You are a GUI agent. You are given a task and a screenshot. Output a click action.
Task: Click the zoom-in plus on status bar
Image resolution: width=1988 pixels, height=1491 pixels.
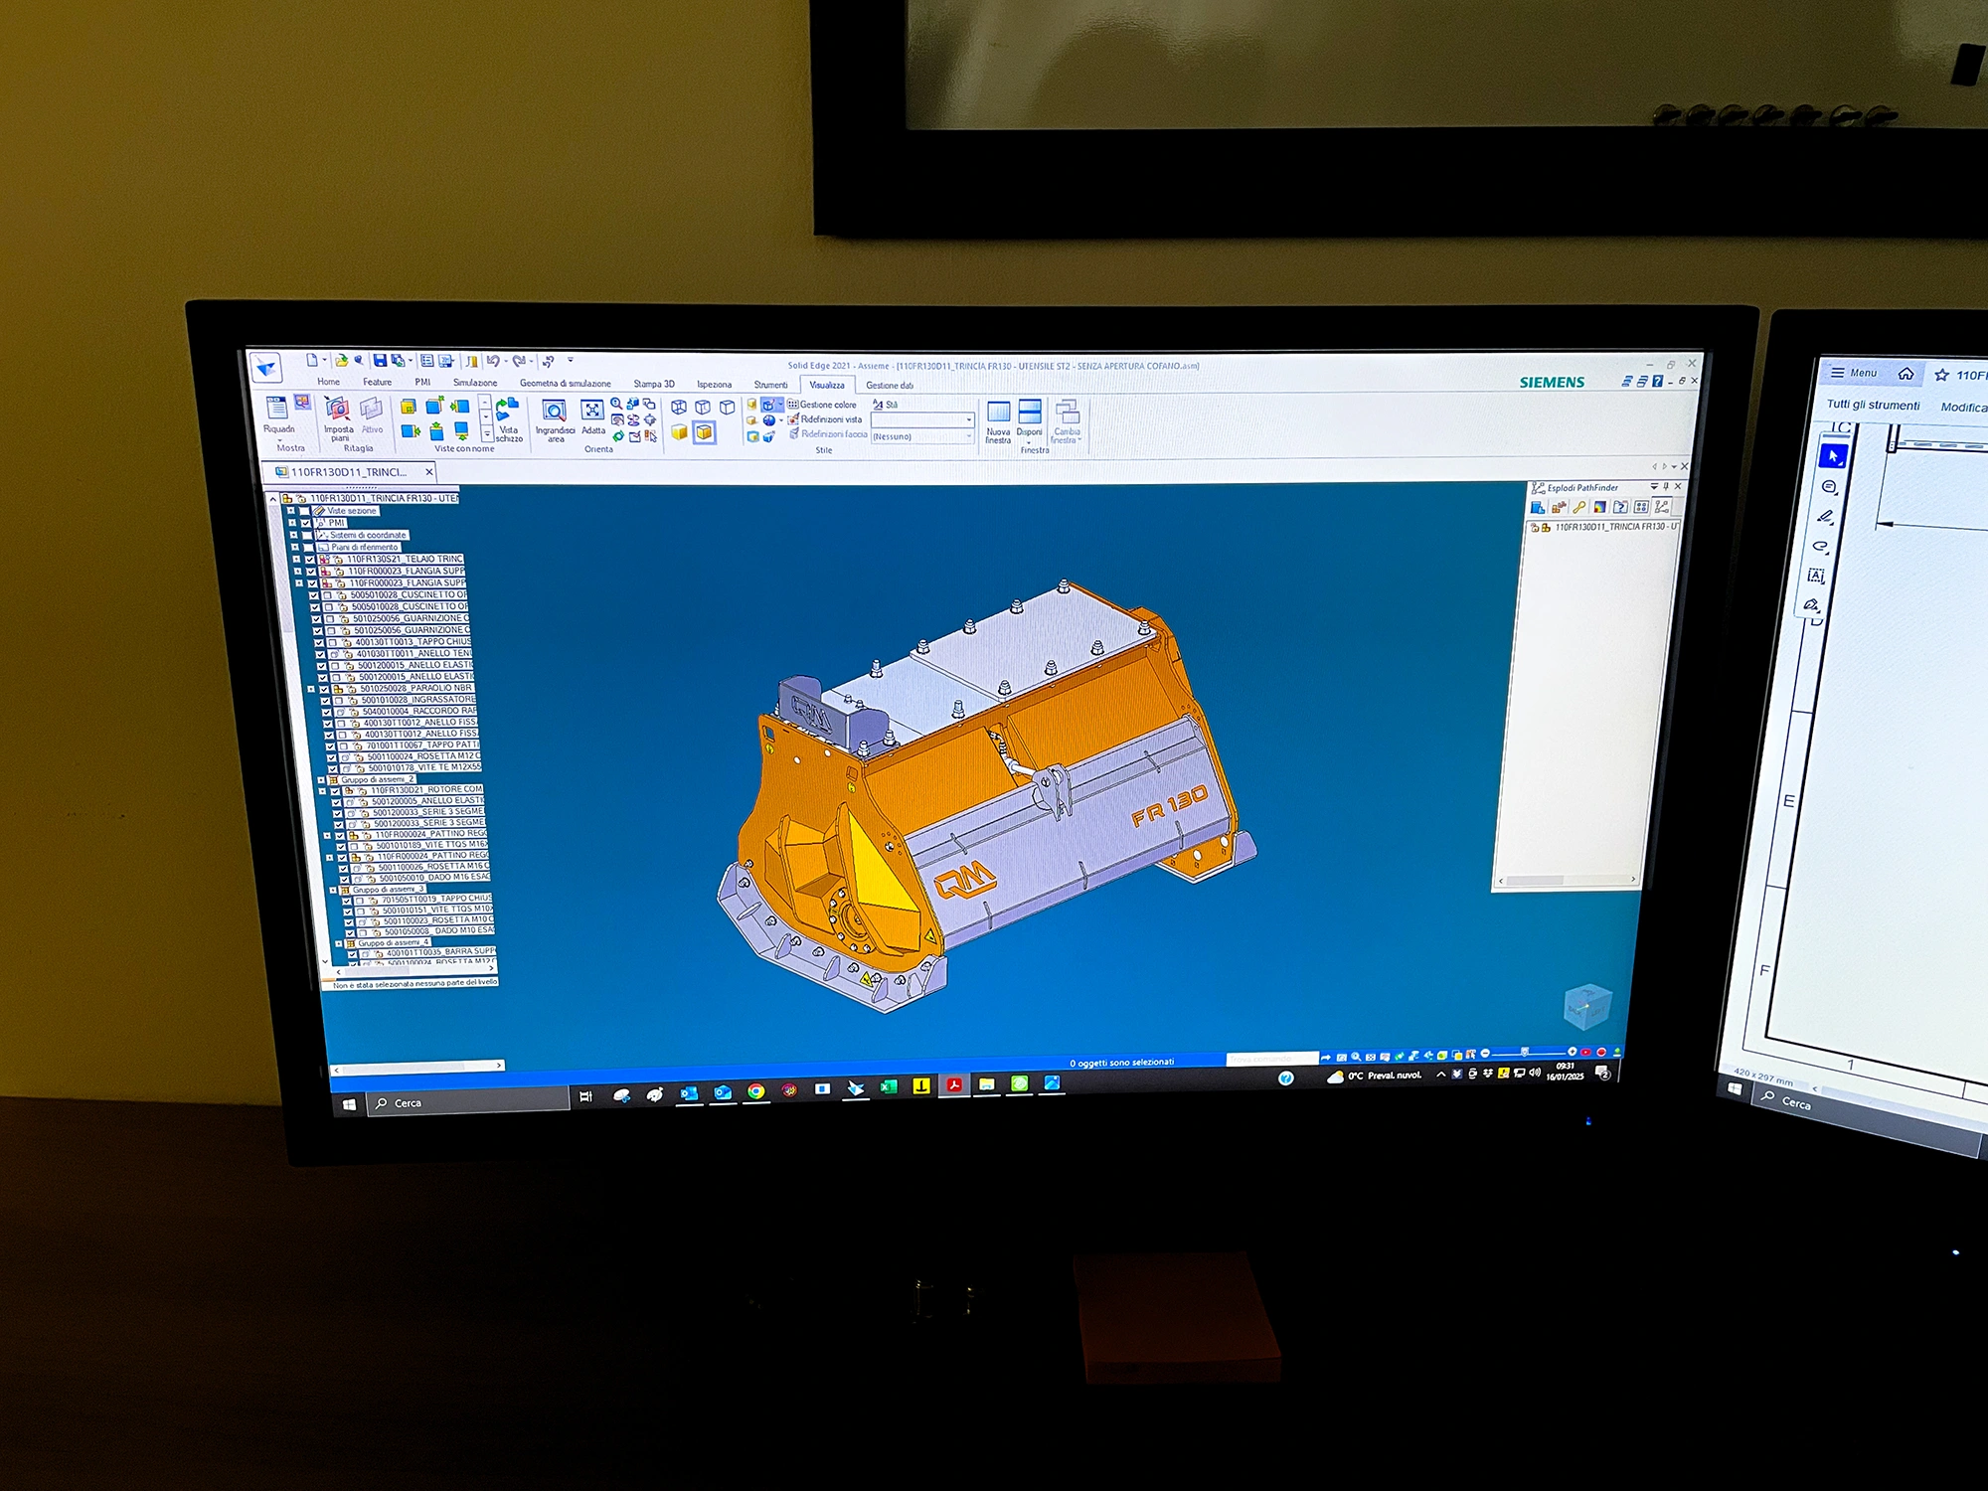1572,1052
